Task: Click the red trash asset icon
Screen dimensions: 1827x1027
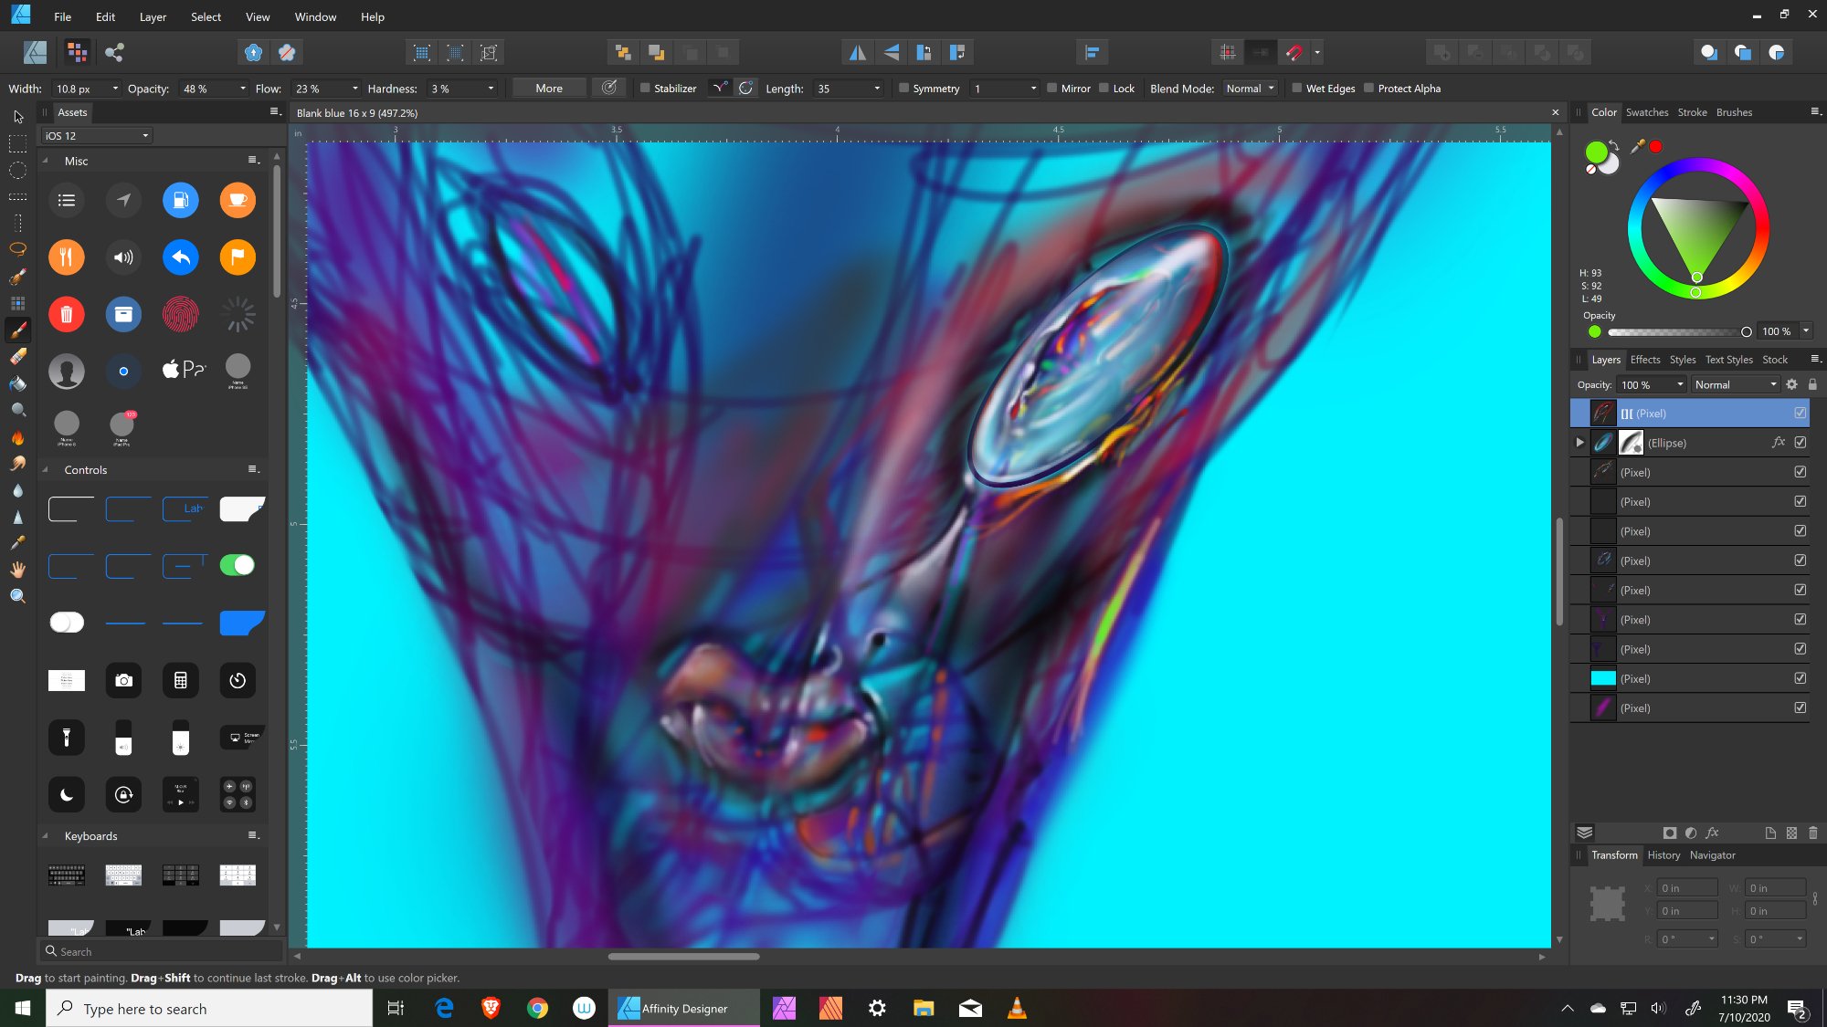Action: [x=67, y=315]
